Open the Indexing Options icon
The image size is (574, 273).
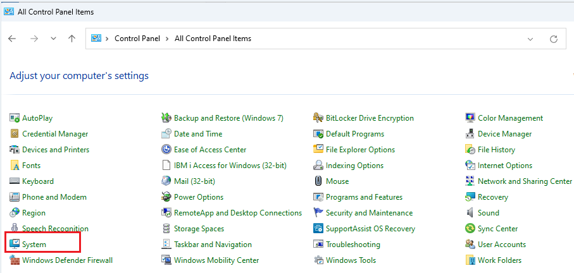(x=318, y=165)
